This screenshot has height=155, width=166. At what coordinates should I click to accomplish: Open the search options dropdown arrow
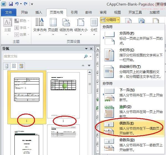point(90,56)
